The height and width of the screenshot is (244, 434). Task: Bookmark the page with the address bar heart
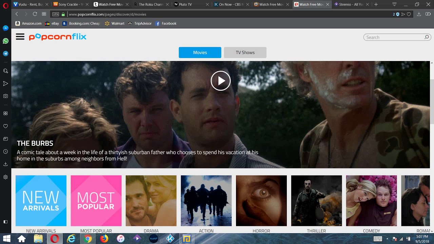click(409, 14)
